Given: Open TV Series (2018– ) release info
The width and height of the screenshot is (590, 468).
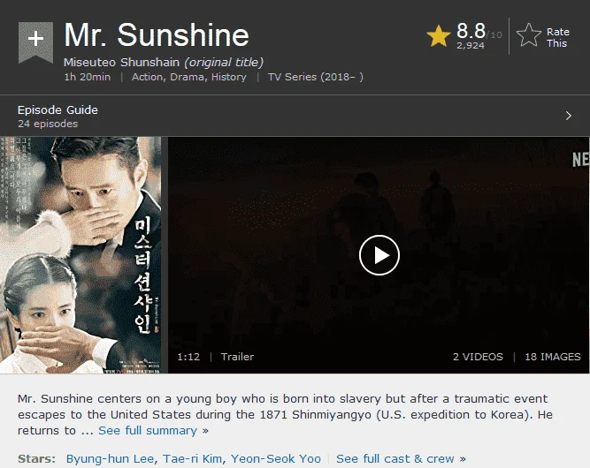Looking at the screenshot, I should coord(316,77).
